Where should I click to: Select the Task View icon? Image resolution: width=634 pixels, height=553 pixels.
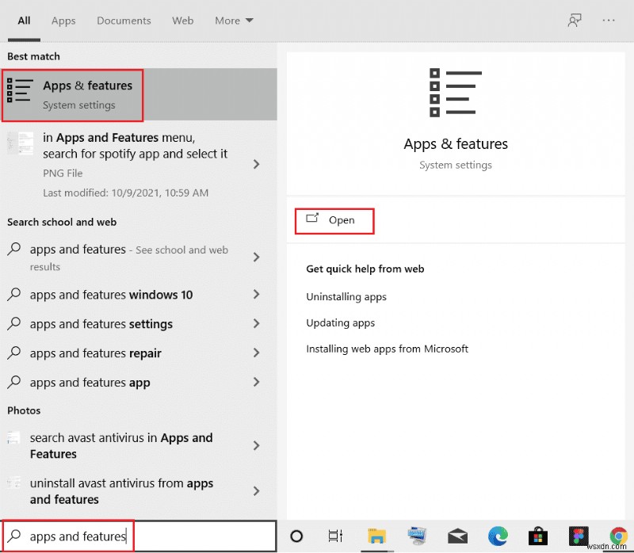[335, 536]
